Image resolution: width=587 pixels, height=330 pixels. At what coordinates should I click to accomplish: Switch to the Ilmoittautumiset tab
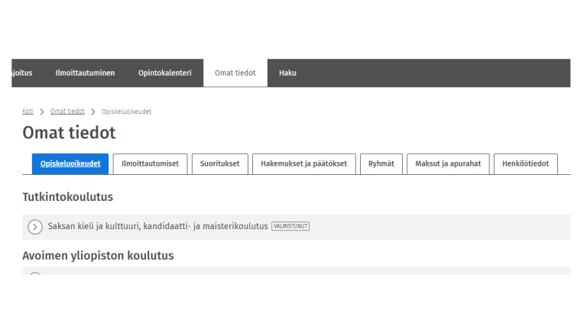pyautogui.click(x=150, y=163)
